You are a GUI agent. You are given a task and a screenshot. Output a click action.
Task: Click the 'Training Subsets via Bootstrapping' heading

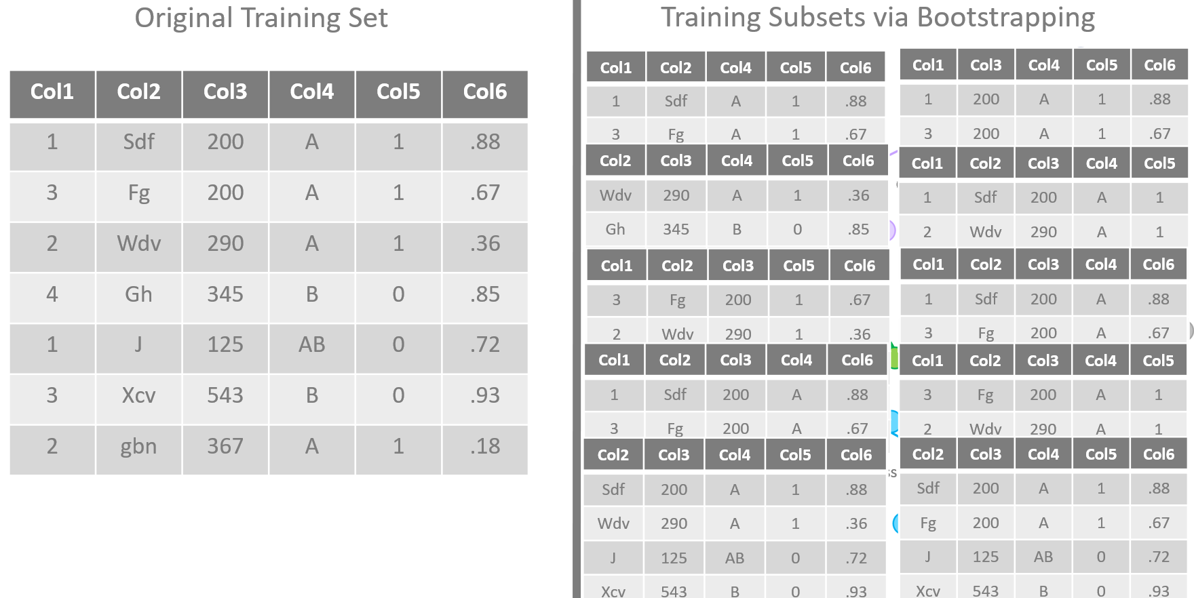pos(878,18)
